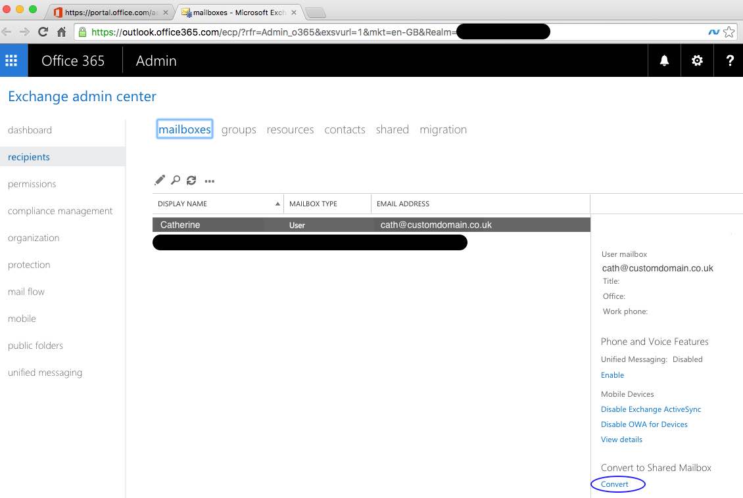The height and width of the screenshot is (498, 743).
Task: Switch to the portal.office.com browser tab
Action: click(111, 12)
